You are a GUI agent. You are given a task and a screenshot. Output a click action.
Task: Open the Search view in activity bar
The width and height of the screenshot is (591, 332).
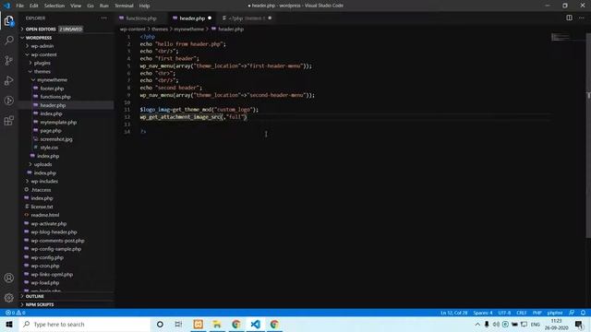pyautogui.click(x=9, y=40)
